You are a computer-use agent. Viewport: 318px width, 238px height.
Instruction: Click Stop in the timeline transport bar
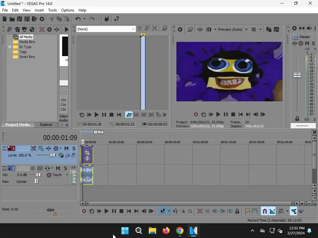(121, 211)
